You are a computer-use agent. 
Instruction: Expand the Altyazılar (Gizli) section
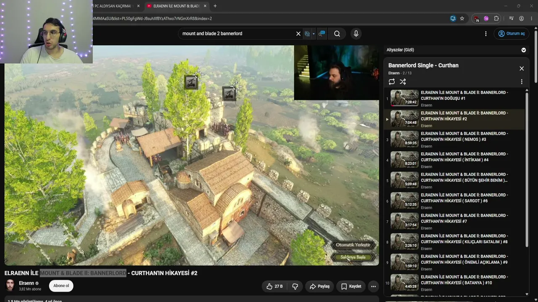[x=524, y=50]
